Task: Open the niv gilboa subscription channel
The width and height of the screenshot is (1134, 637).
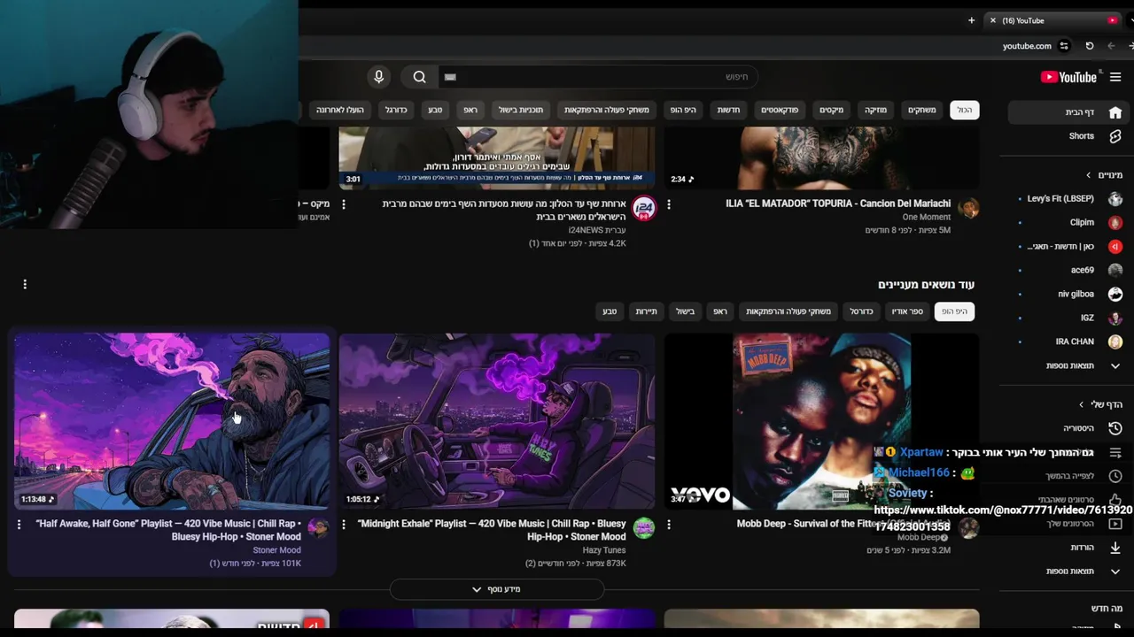Action: (x=1068, y=294)
